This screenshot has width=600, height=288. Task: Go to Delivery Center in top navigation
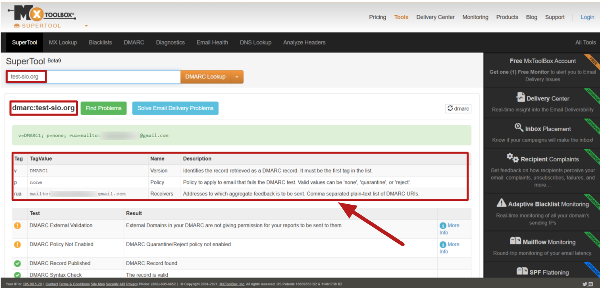pos(435,17)
